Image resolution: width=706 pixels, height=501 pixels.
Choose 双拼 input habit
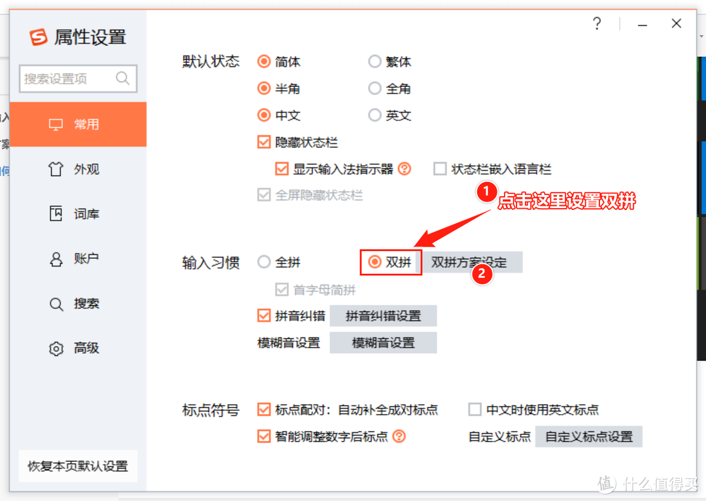pyautogui.click(x=375, y=262)
